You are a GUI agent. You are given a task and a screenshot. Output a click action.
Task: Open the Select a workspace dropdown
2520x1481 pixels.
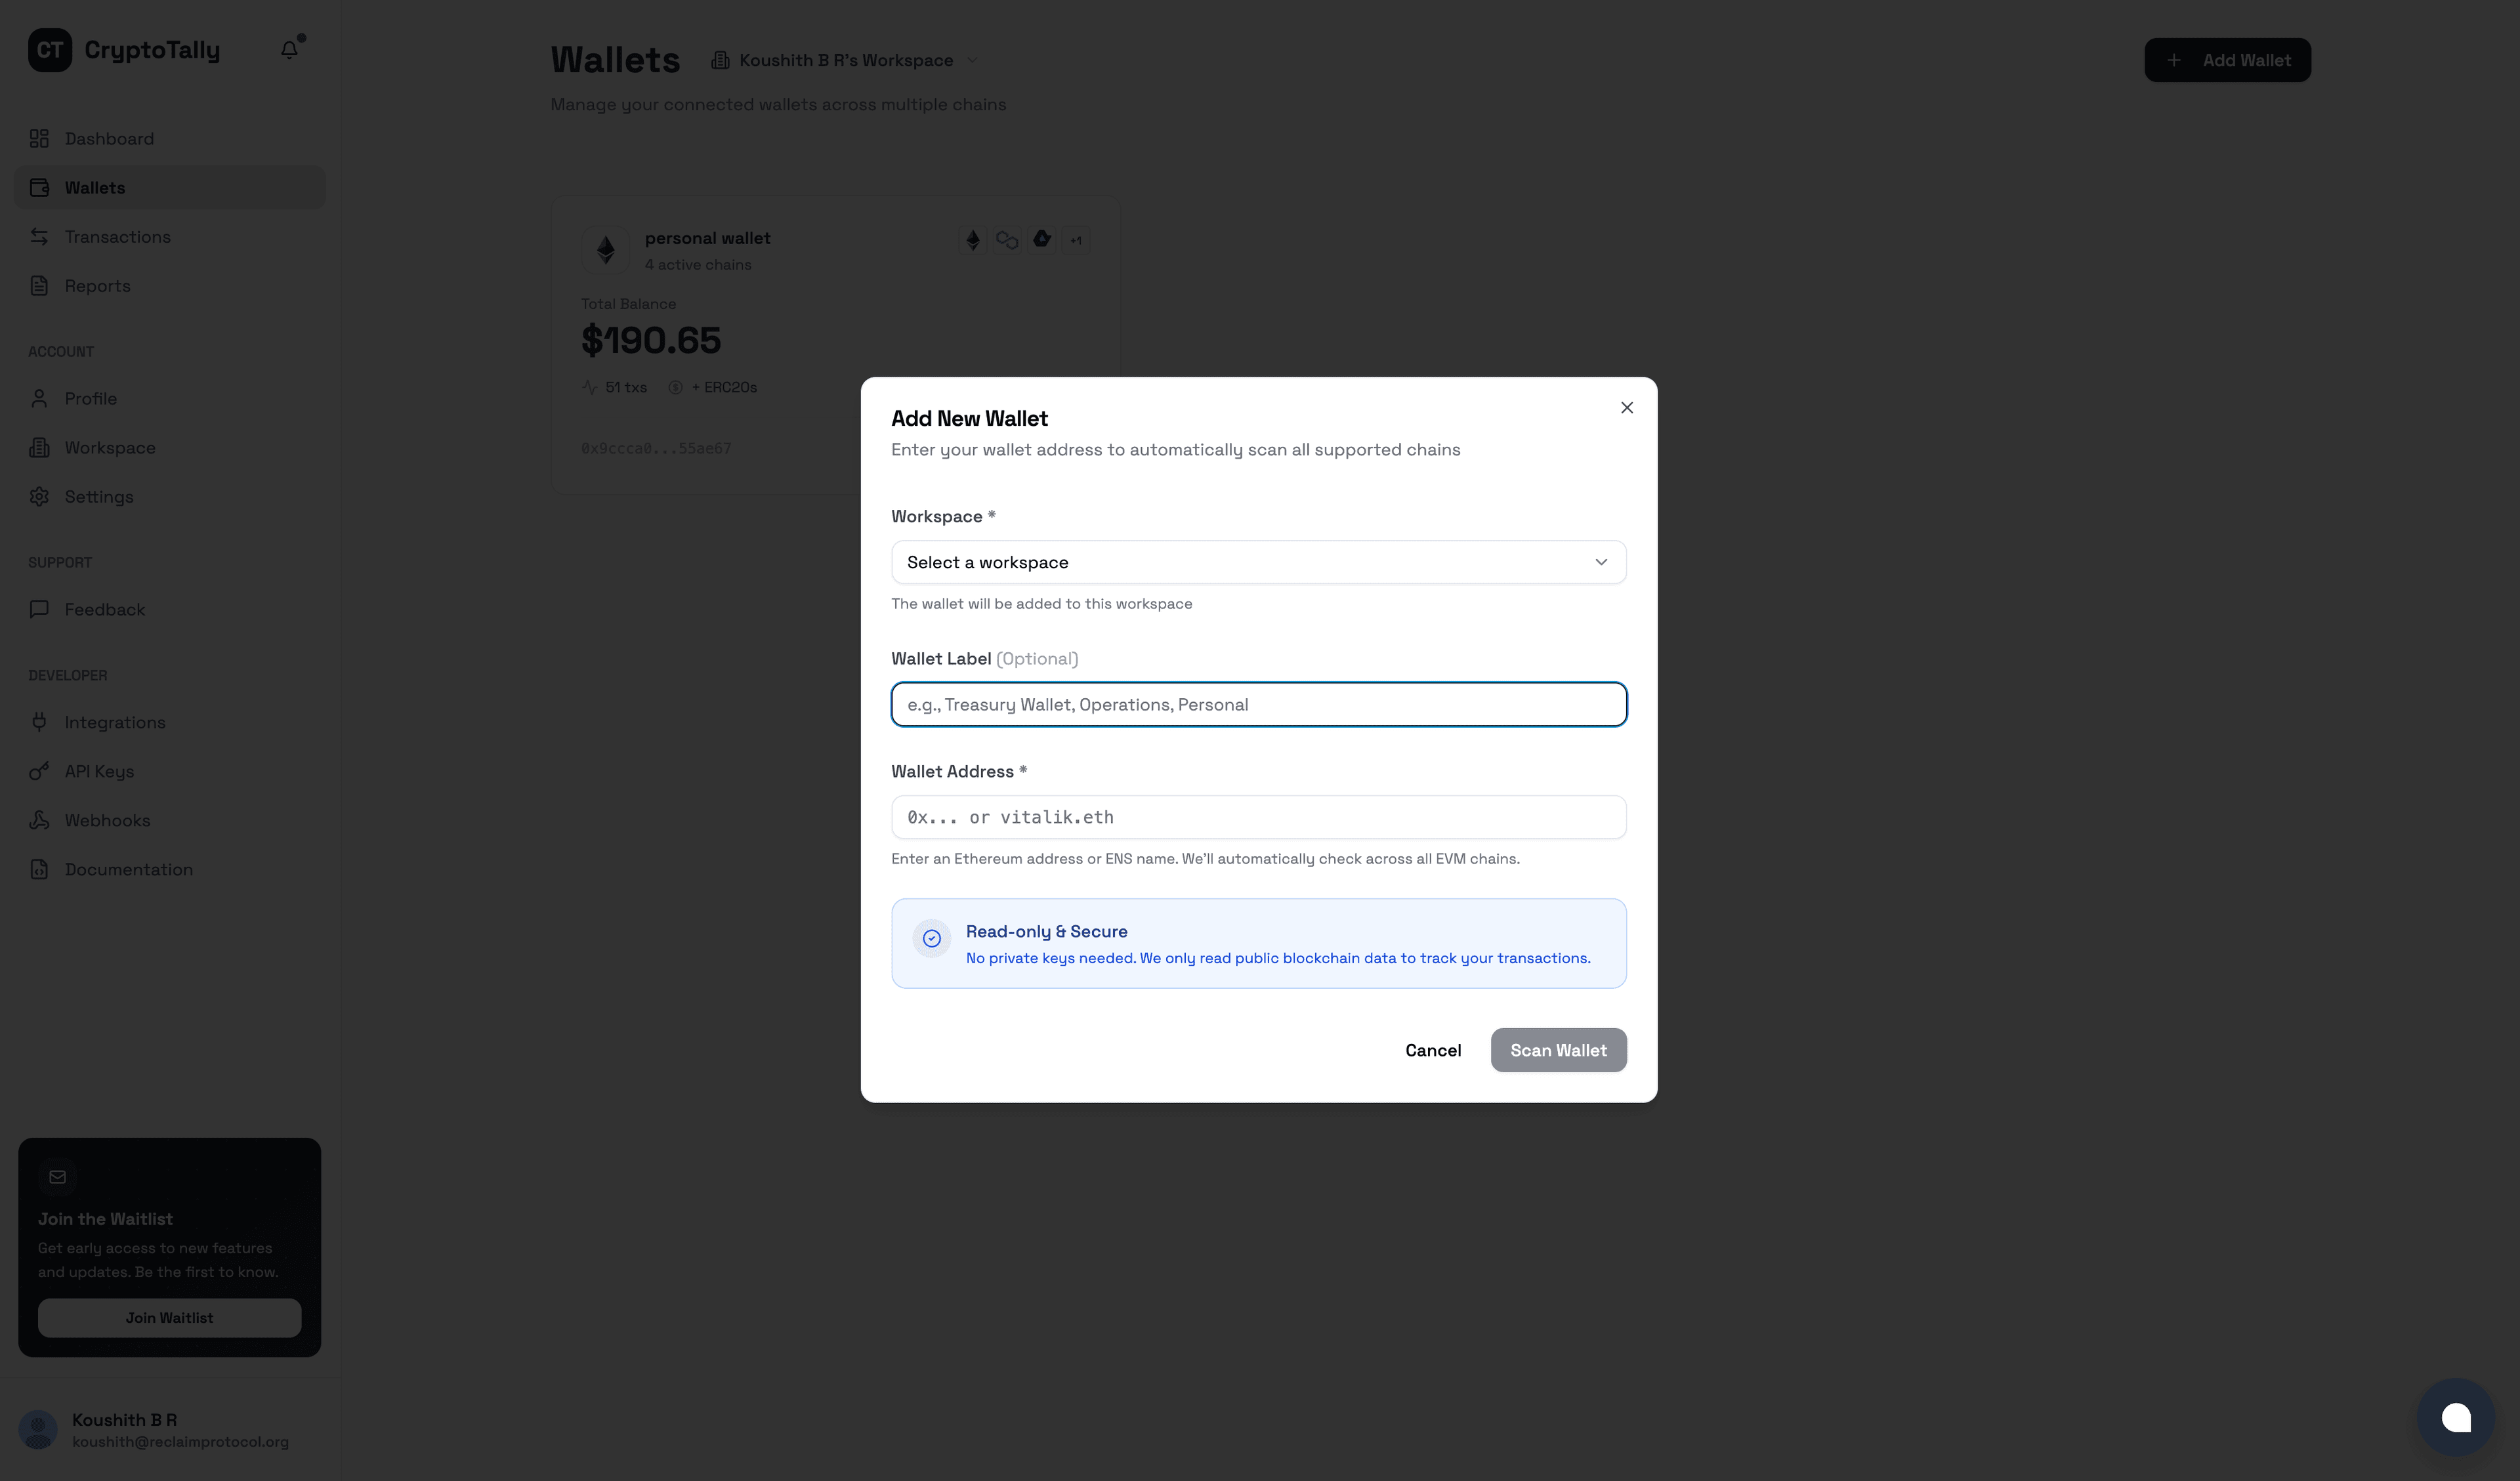(1258, 562)
